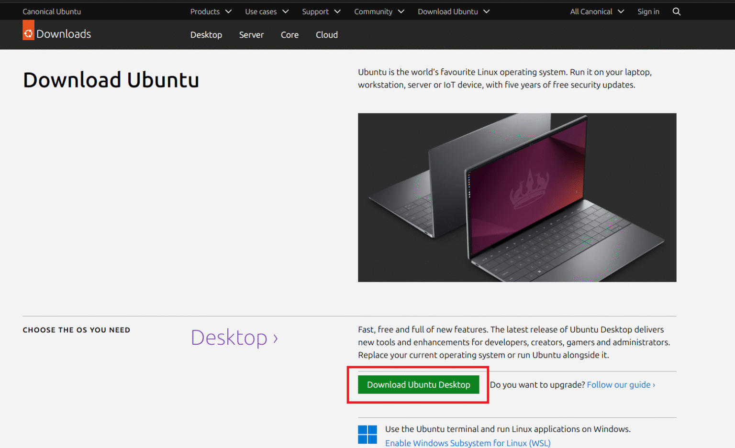This screenshot has width=735, height=448.
Task: Open the Follow our guide link
Action: [620, 384]
